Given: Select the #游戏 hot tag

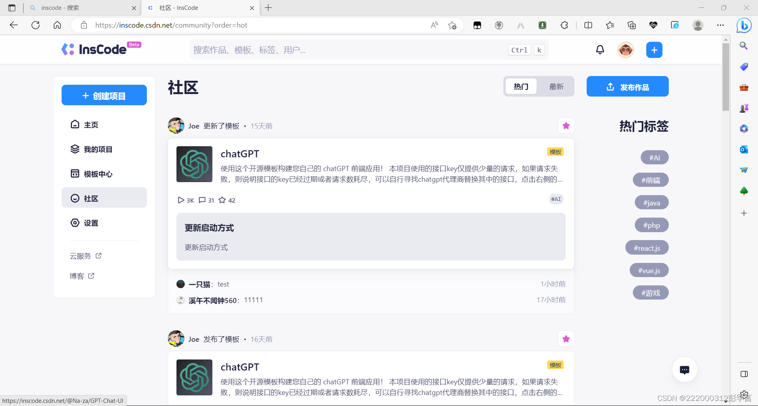Looking at the screenshot, I should pyautogui.click(x=650, y=293).
